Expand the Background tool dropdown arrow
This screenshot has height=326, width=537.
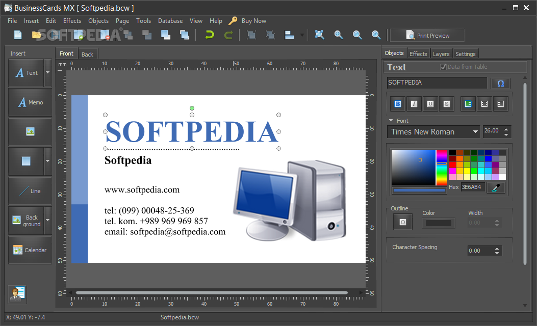pos(47,221)
